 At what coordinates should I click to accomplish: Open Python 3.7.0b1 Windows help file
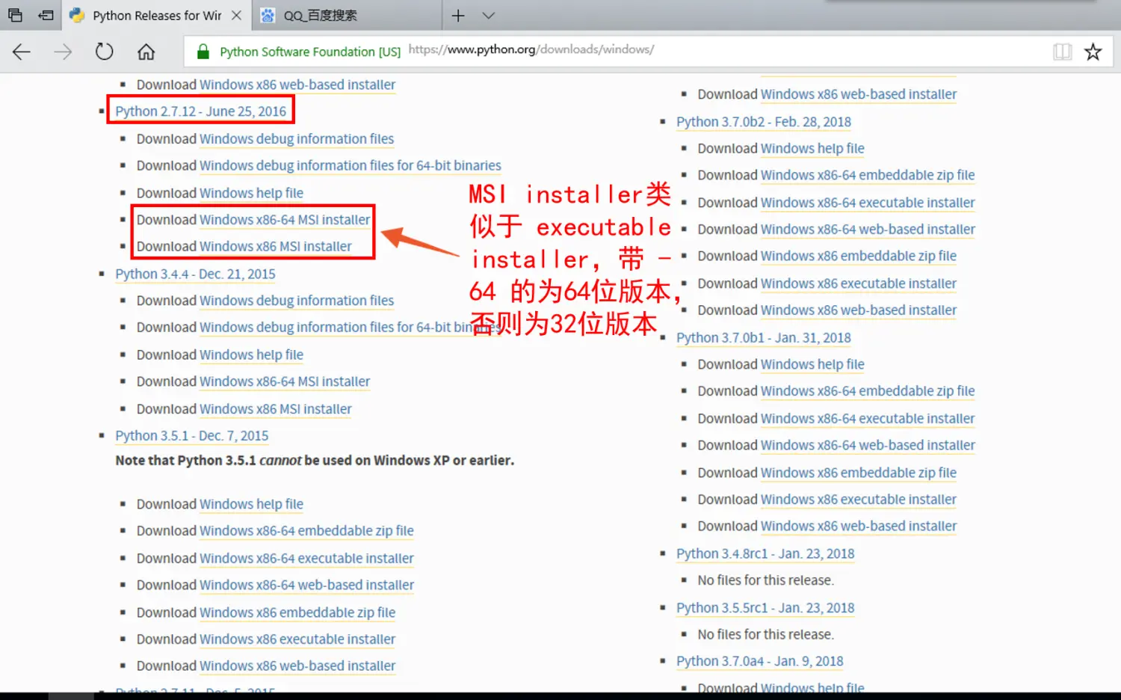pyautogui.click(x=812, y=365)
